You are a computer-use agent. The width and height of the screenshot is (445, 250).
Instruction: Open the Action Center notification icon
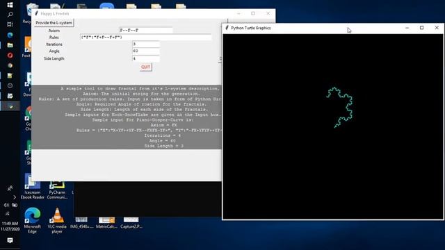point(10,241)
